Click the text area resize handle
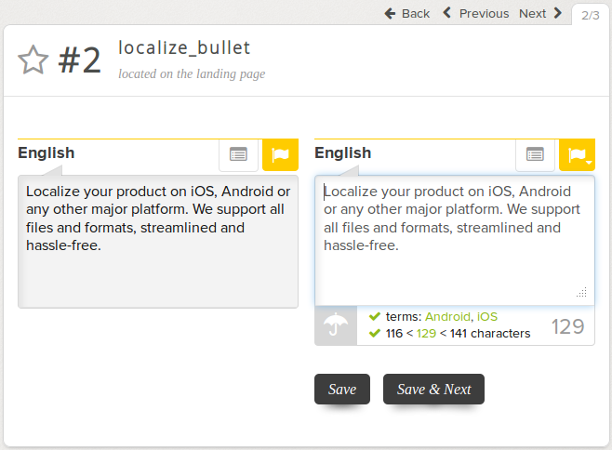This screenshot has height=450, width=612. click(x=581, y=292)
